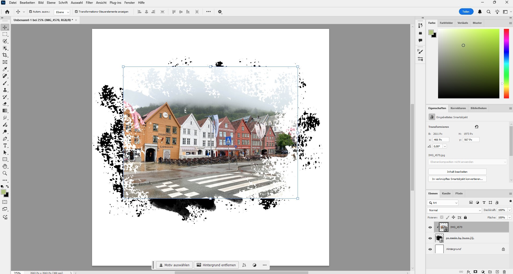Select the Rectangular Marquee tool
The width and height of the screenshot is (513, 274).
pyautogui.click(x=5, y=34)
